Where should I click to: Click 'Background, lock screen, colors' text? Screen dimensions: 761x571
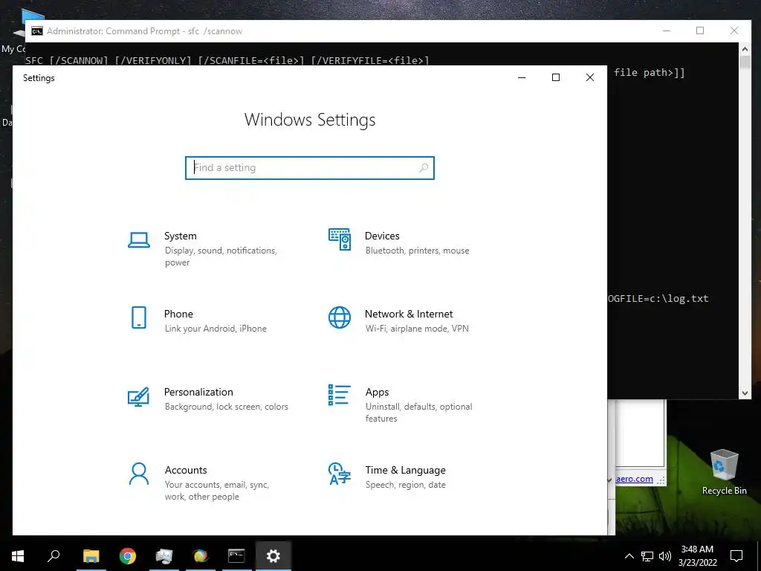[x=226, y=407]
